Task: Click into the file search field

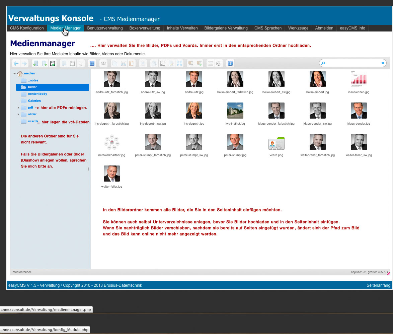Action: (x=351, y=63)
